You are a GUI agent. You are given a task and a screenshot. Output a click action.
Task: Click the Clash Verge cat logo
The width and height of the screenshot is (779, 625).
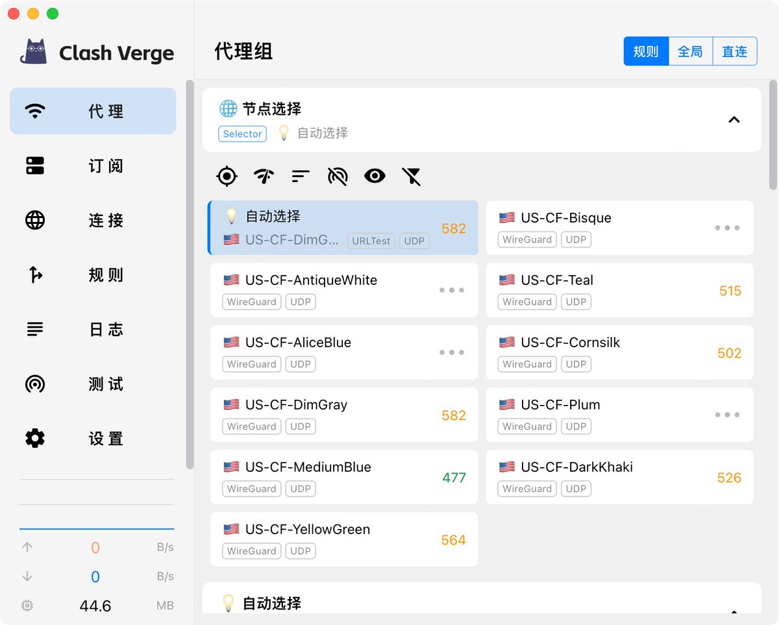click(x=34, y=51)
